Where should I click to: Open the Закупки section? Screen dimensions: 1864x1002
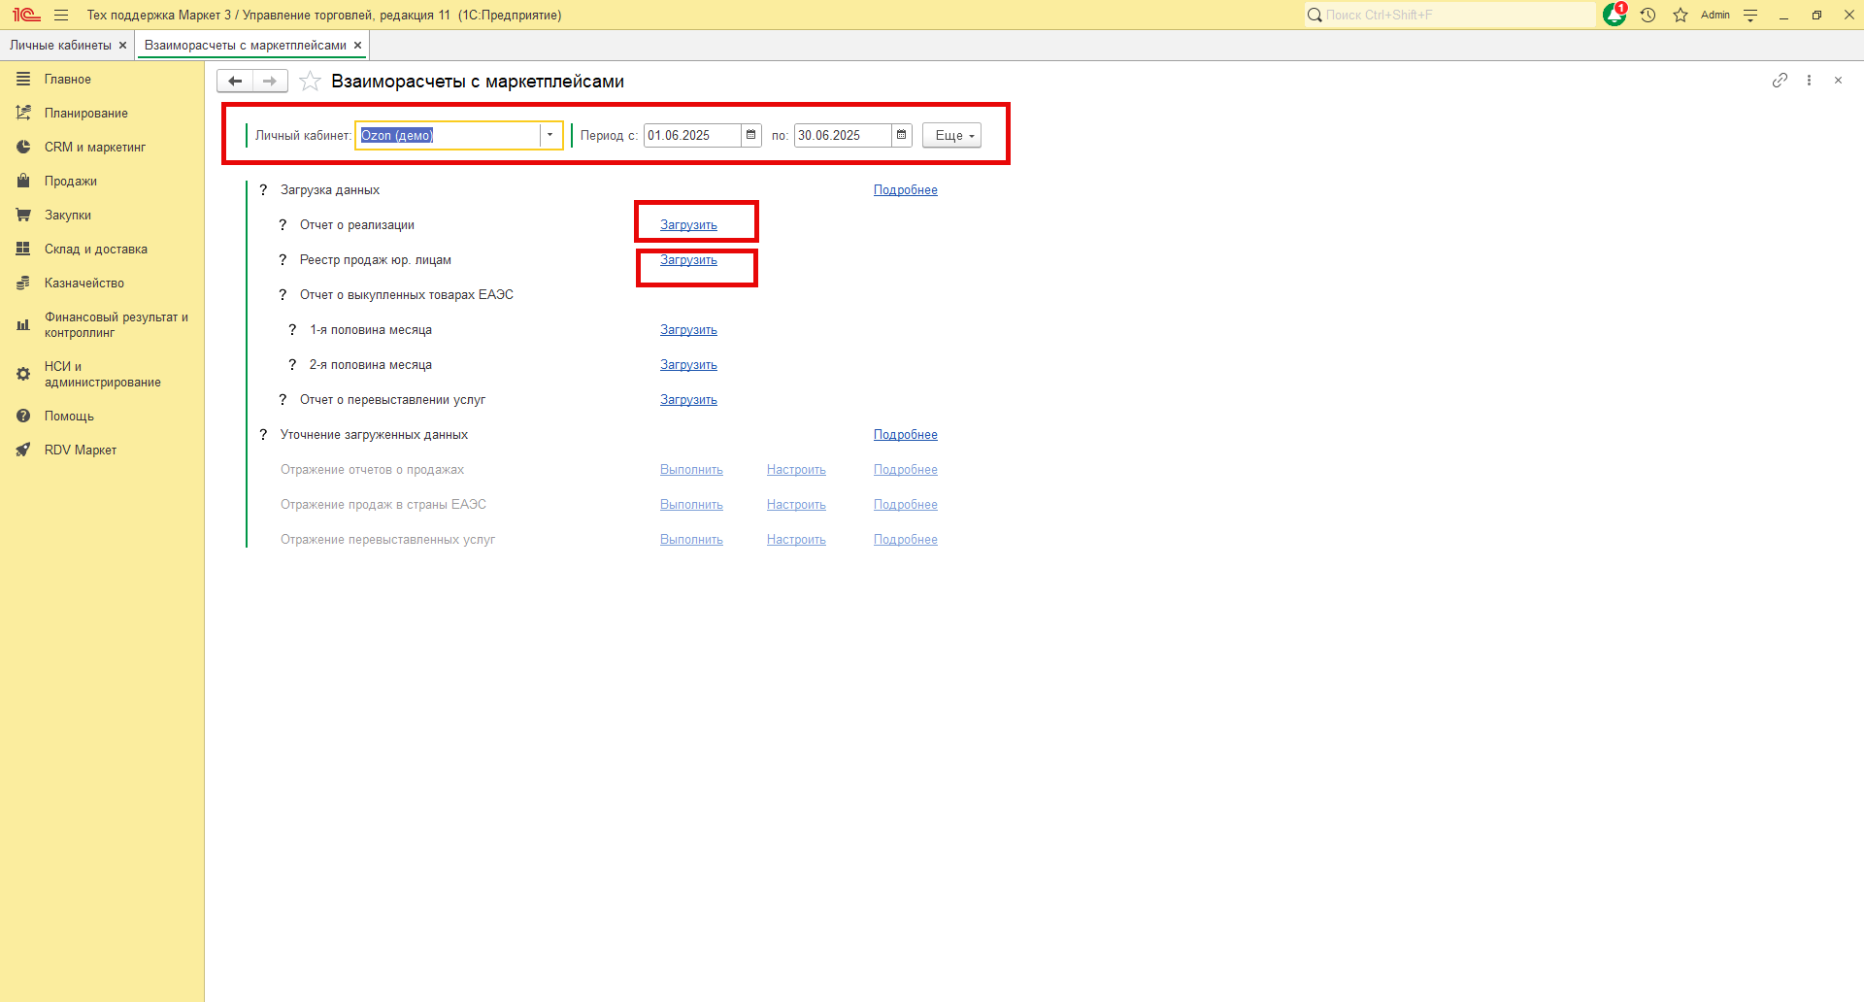pos(102,216)
